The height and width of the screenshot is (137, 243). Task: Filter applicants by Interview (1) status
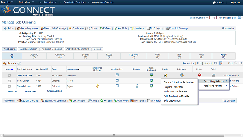coord(134,56)
